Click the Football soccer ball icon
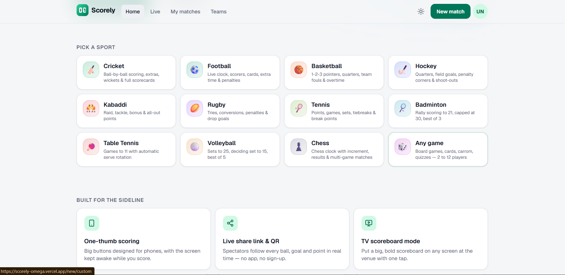This screenshot has width=565, height=275. point(195,70)
